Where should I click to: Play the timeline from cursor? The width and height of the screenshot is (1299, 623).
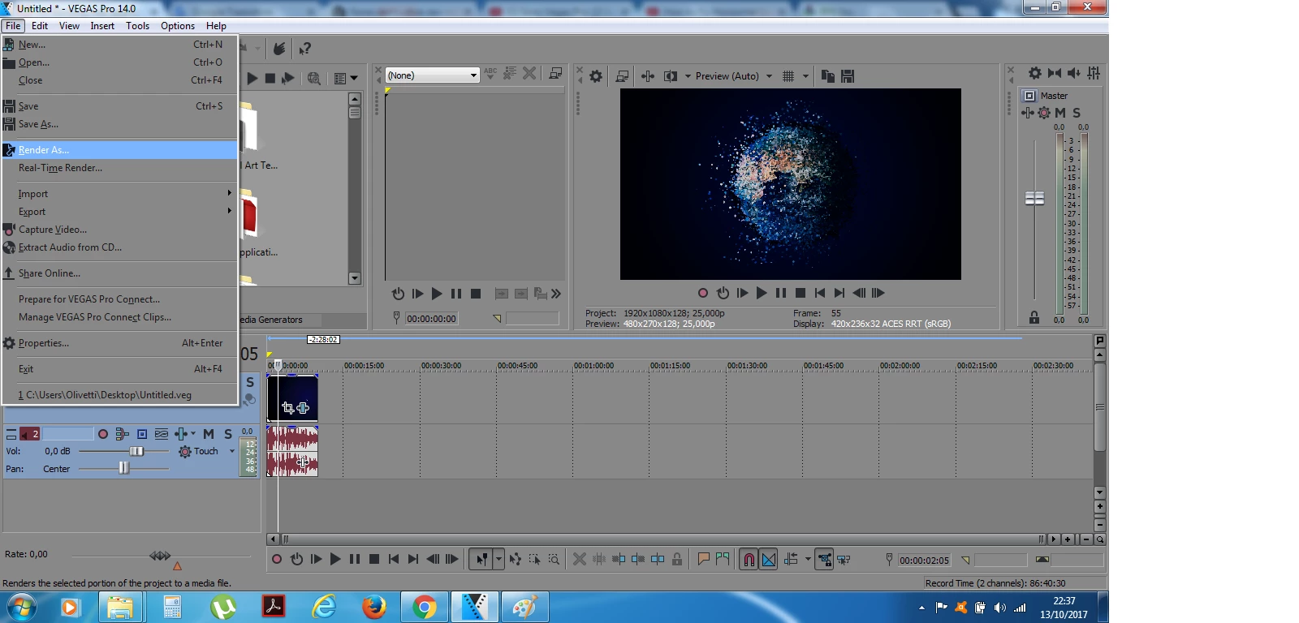tap(335, 559)
